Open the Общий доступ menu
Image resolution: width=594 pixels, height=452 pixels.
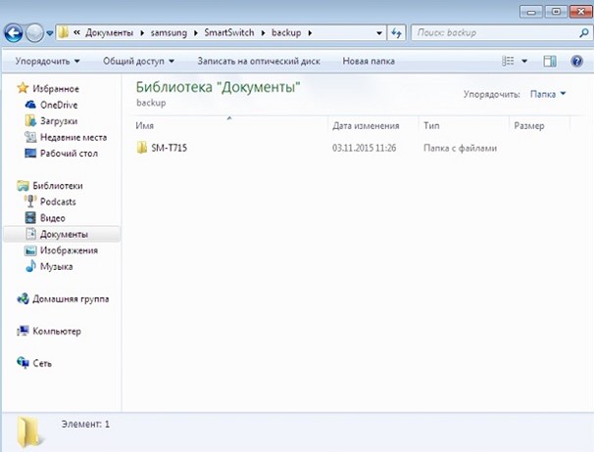(x=136, y=61)
